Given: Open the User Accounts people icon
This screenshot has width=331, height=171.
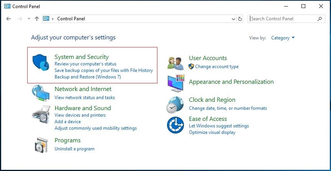Looking at the screenshot, I should (175, 63).
